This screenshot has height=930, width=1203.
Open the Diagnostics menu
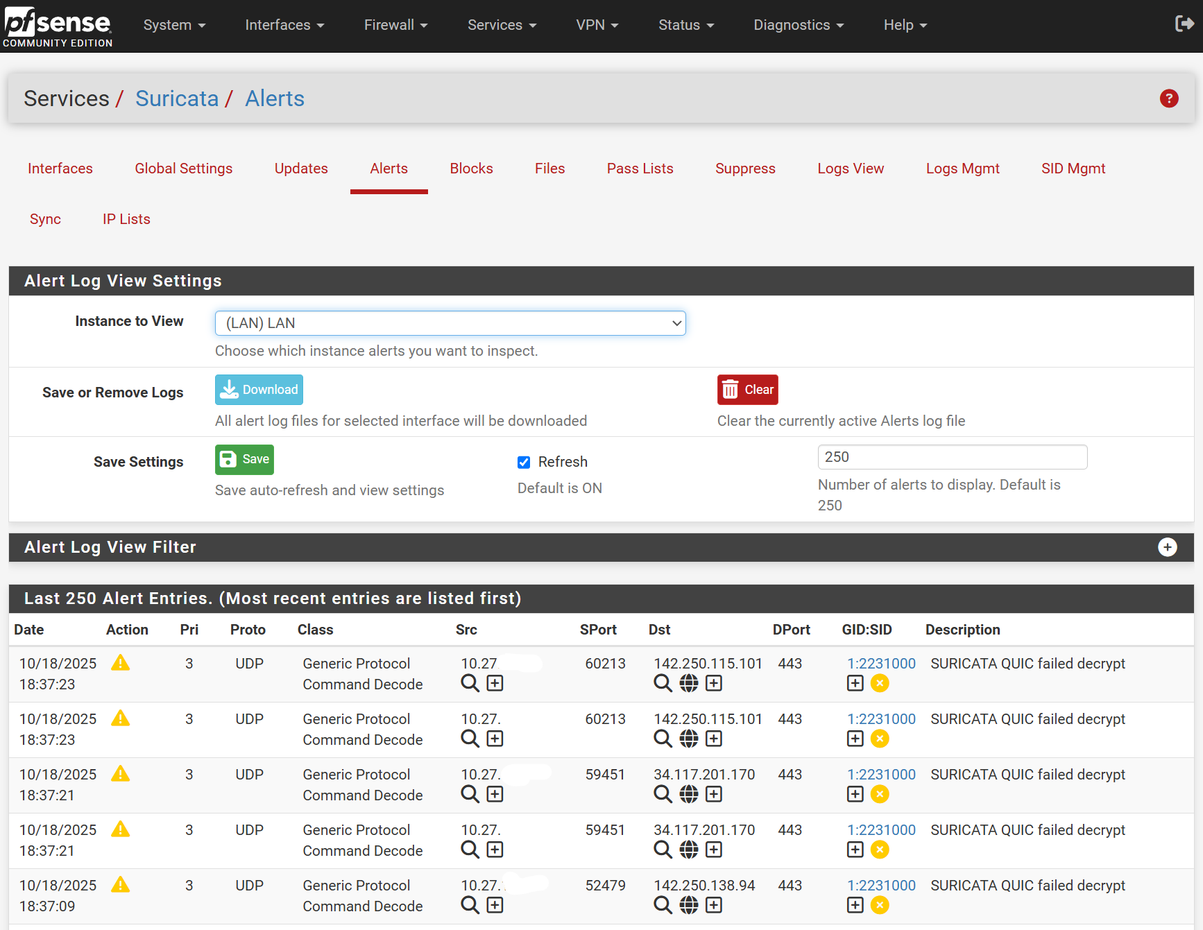click(x=798, y=25)
